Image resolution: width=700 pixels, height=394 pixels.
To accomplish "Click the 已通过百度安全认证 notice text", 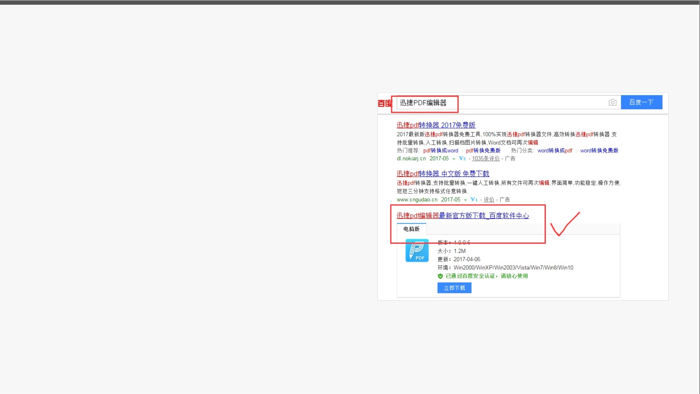I will [x=487, y=276].
